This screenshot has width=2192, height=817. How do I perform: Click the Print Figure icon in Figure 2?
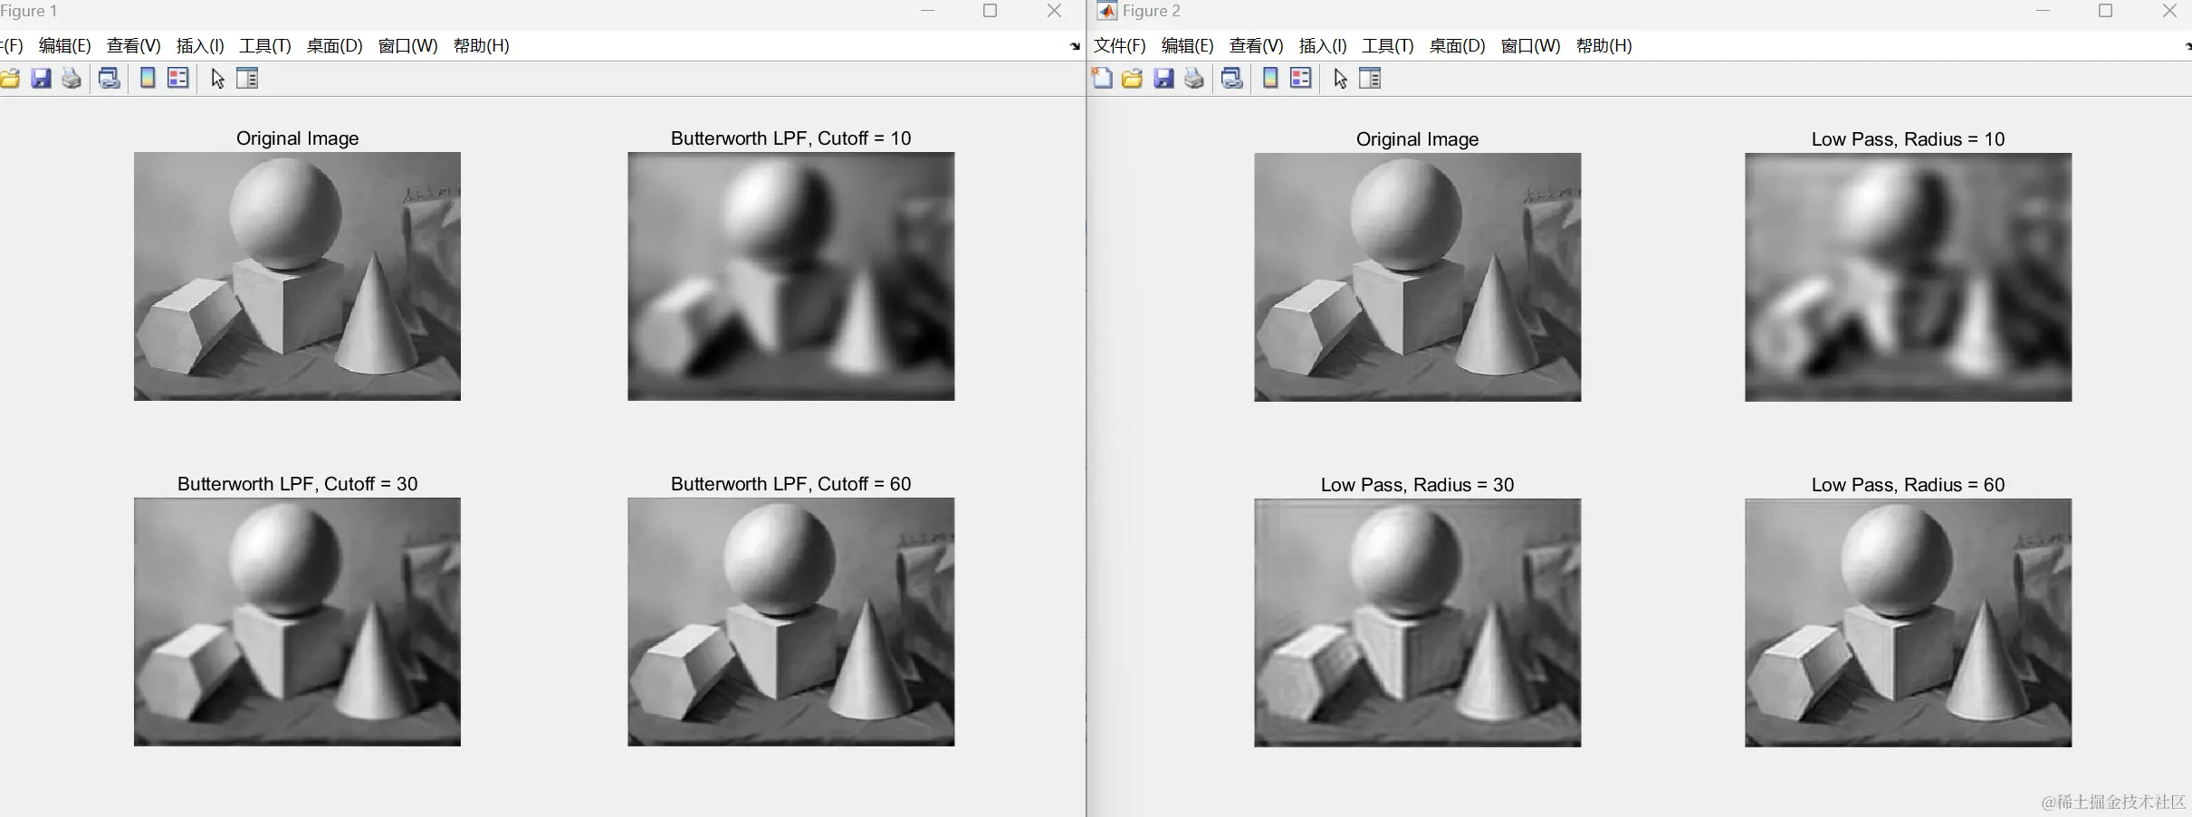1194,79
